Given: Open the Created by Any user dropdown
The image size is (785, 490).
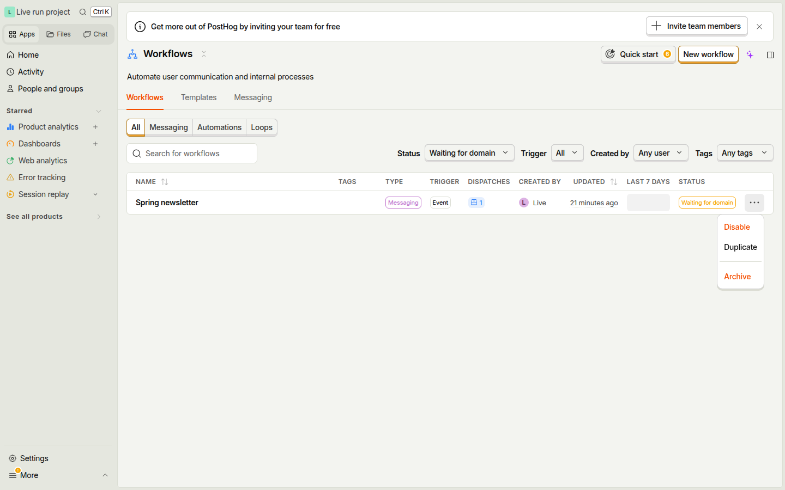Looking at the screenshot, I should (661, 153).
